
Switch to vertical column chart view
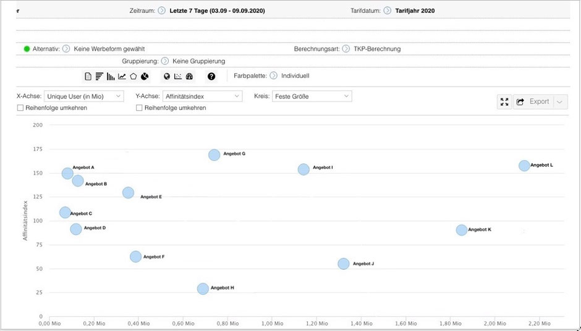click(111, 77)
